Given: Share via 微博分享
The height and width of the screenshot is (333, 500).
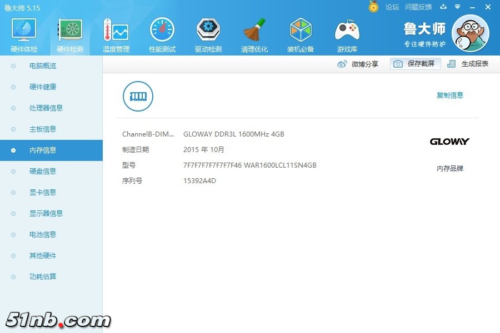Looking at the screenshot, I should coord(358,64).
